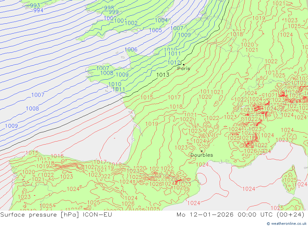Click the blue 1005 isobar label
This screenshot has width=308, height=226.
click(156, 30)
